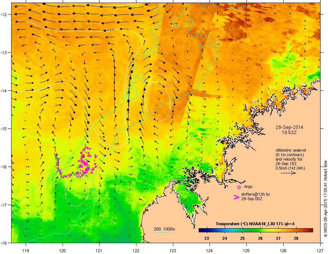Click the '(0.1m contours)' legend text
Image resolution: width=328 pixels, height=254 pixels.
point(290,155)
